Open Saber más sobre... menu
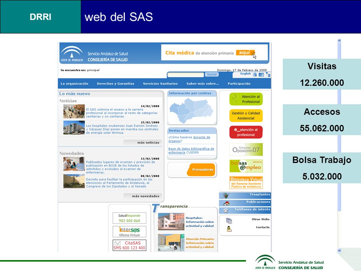This screenshot has width=361, height=271. coord(203,84)
